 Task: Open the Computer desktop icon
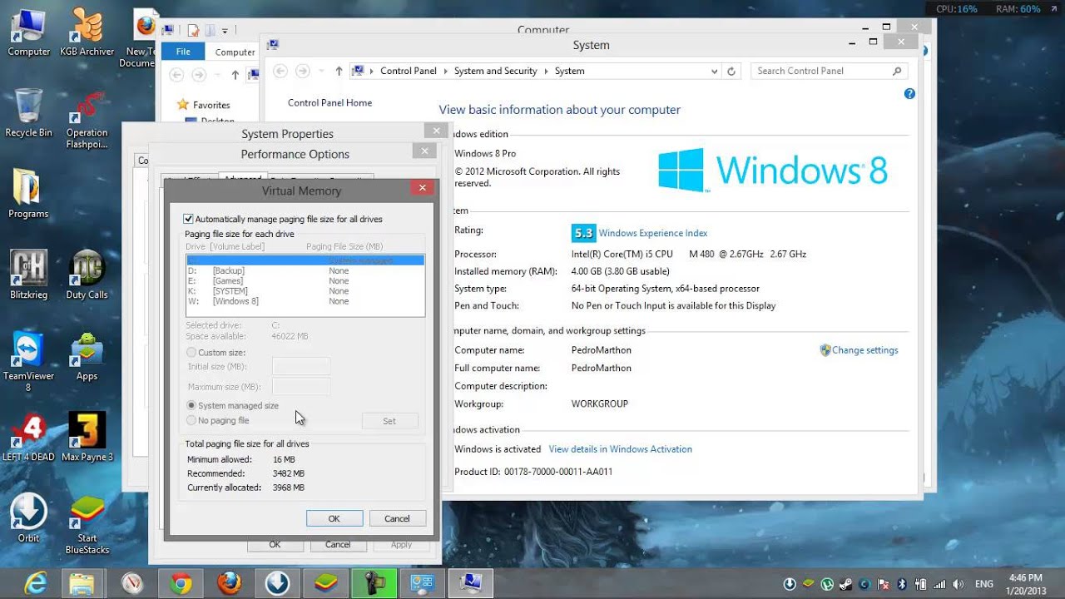click(28, 32)
